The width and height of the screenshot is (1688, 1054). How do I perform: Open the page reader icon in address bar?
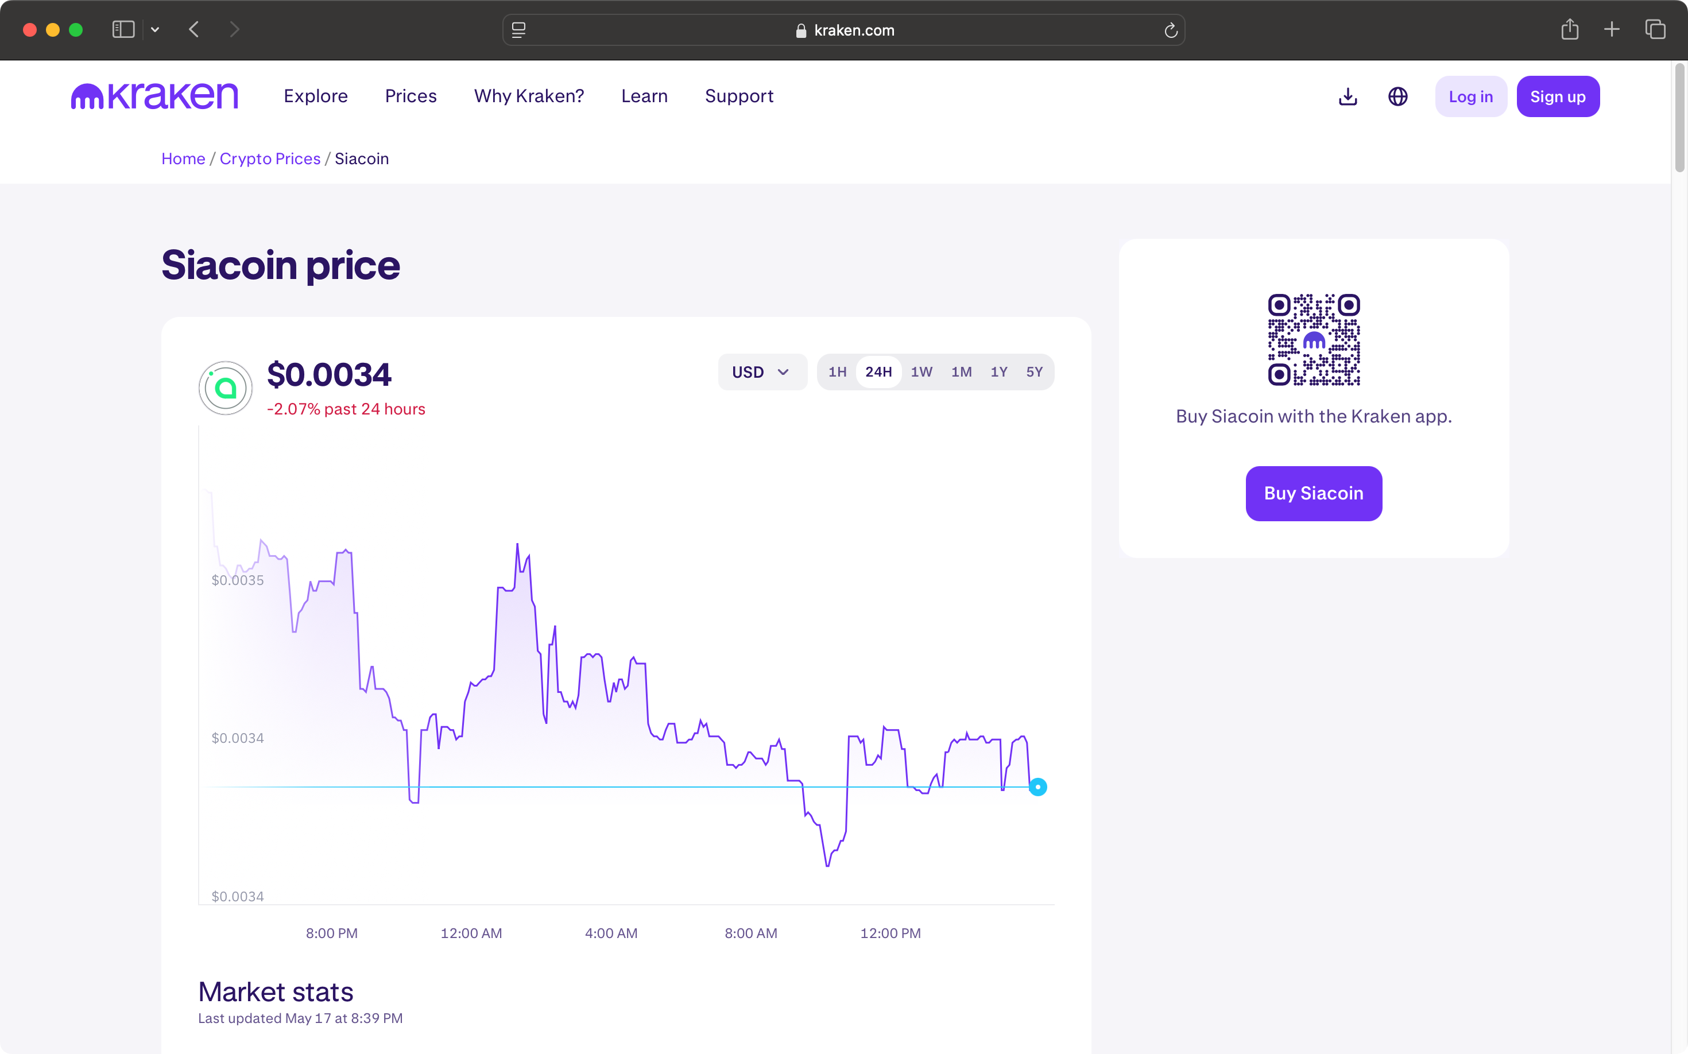[x=518, y=30]
